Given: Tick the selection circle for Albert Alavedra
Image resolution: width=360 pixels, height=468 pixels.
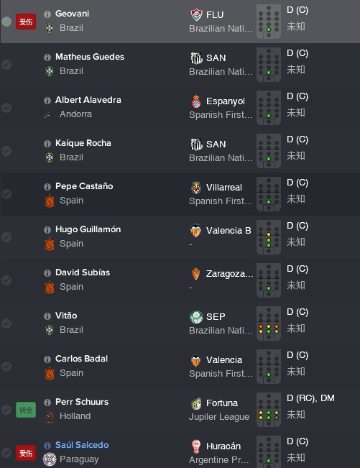Looking at the screenshot, I should pos(6,108).
